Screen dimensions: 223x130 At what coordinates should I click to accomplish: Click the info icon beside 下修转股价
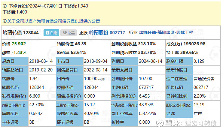click(x=5, y=6)
